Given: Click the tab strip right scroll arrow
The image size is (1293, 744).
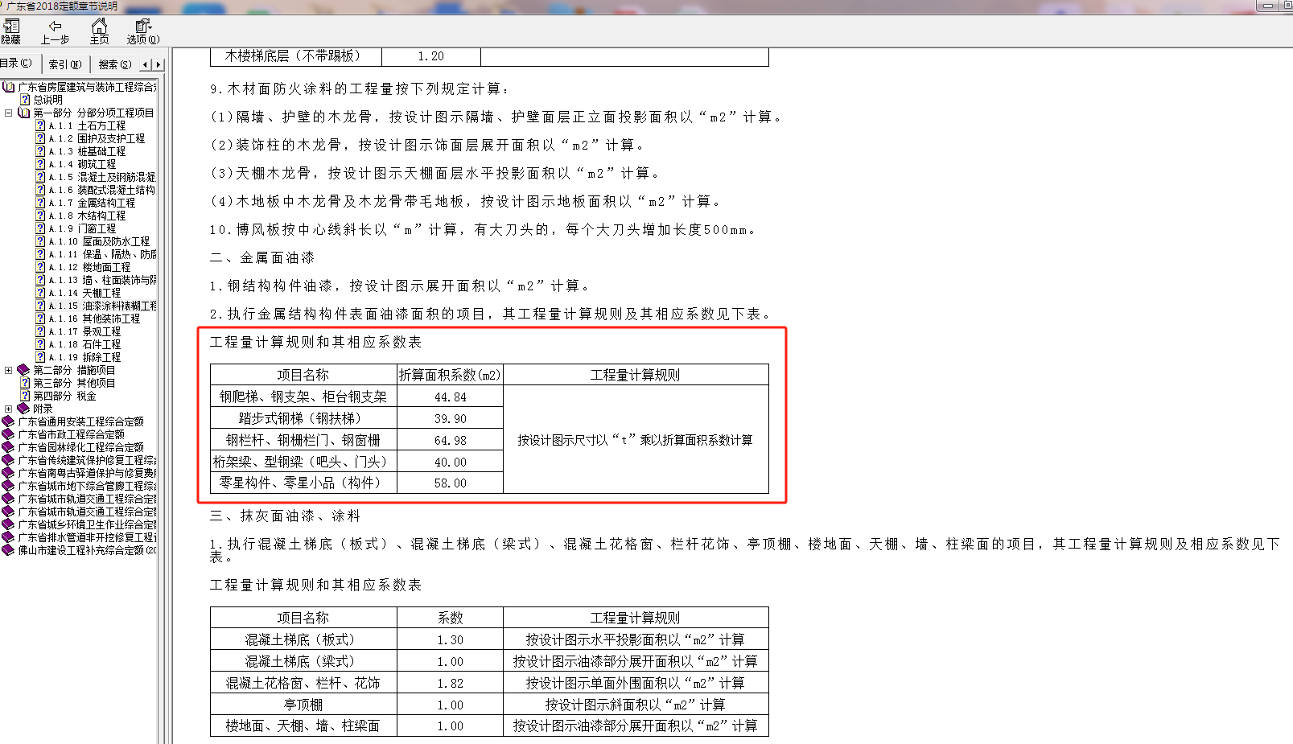Looking at the screenshot, I should (x=159, y=64).
